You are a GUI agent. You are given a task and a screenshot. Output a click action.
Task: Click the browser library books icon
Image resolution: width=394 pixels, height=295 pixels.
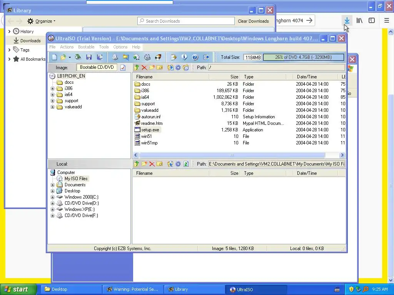coord(359,21)
